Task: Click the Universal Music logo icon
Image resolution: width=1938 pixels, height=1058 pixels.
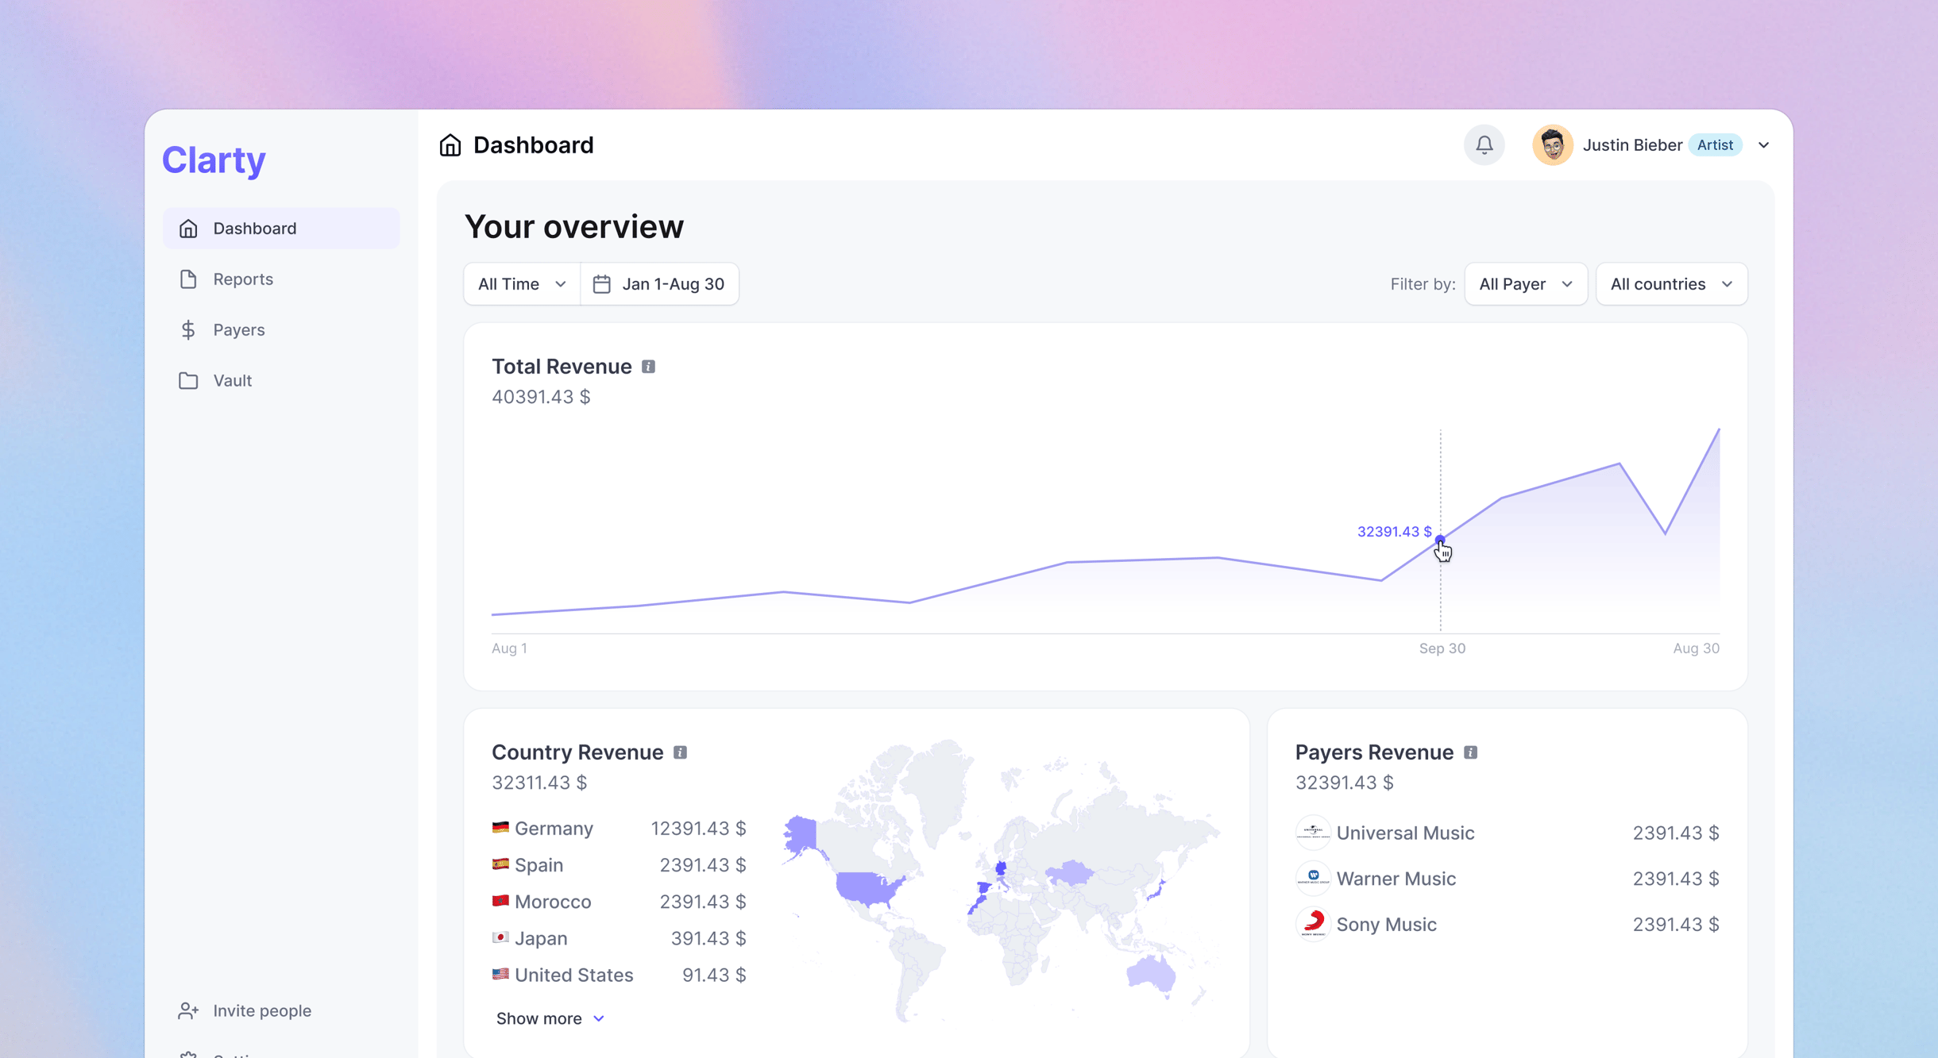Action: click(1313, 833)
